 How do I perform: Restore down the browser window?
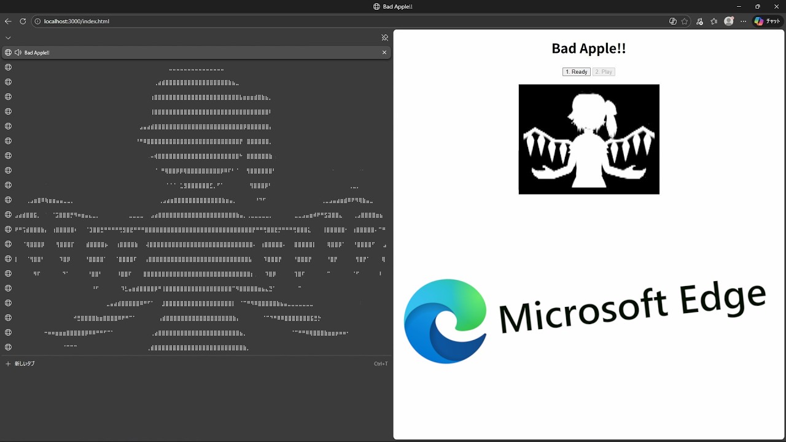758,6
